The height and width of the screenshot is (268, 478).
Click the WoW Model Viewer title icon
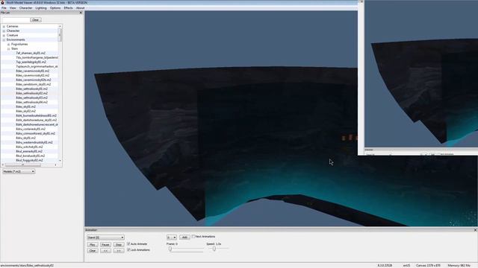point(2,2)
